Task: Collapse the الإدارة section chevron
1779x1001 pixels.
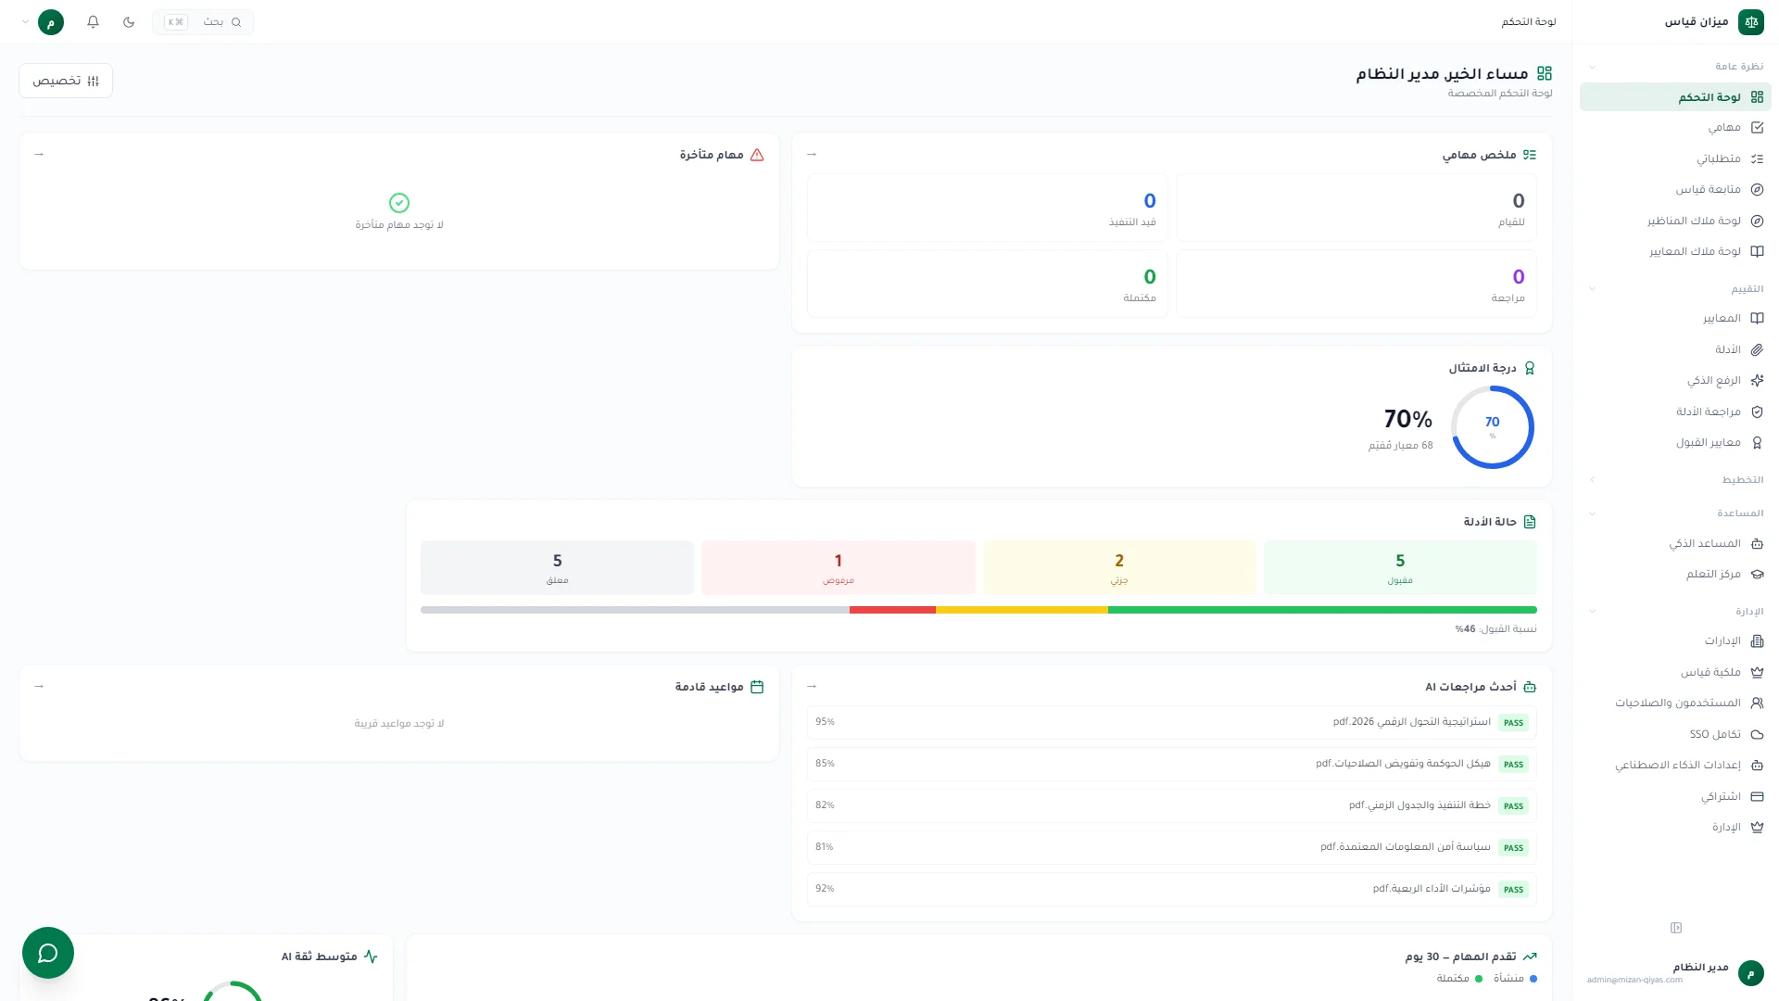Action: click(x=1592, y=611)
